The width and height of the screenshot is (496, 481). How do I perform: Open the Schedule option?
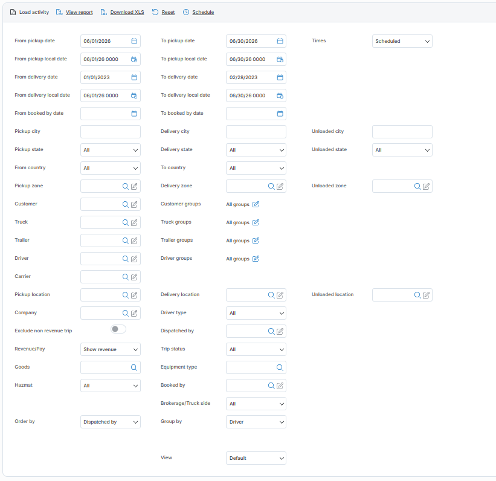click(203, 12)
